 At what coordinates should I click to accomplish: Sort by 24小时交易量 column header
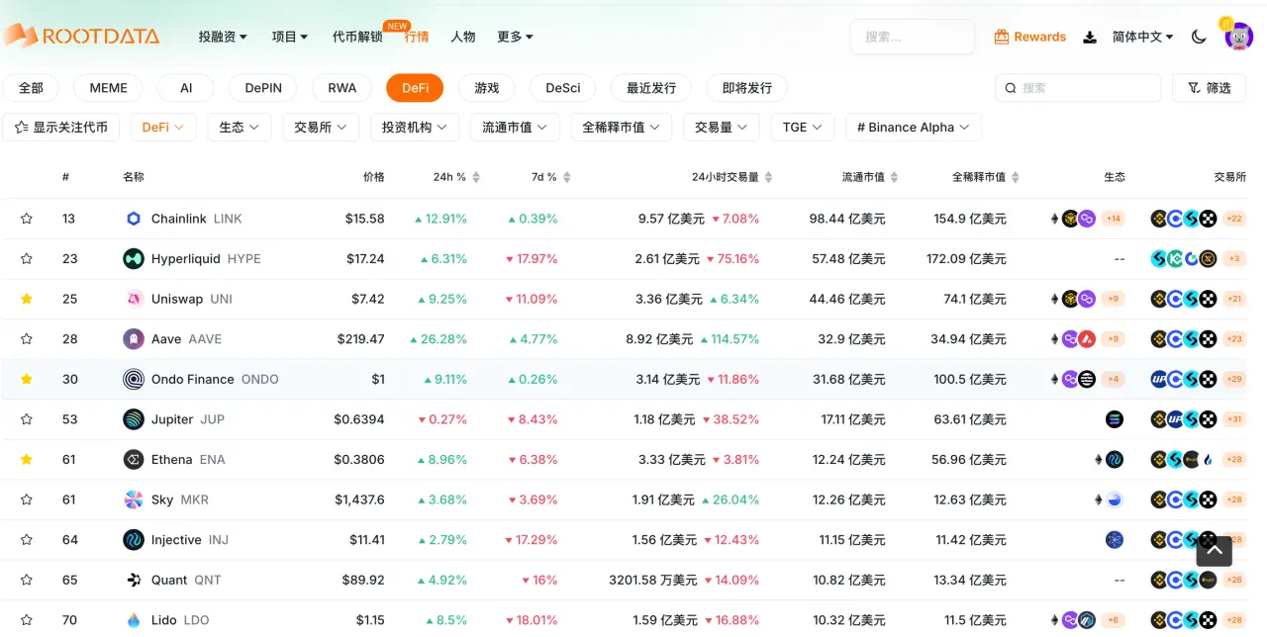click(732, 177)
